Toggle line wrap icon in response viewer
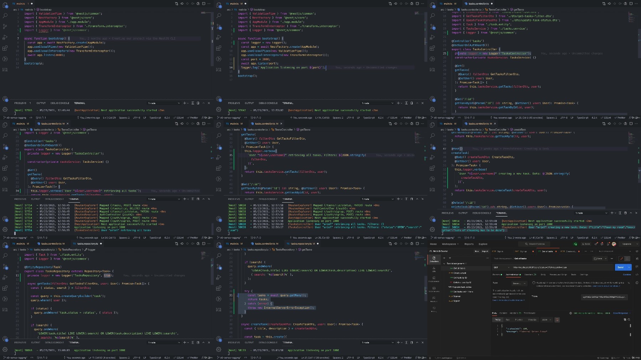Image resolution: width=641 pixels, height=360 pixels. coord(557,320)
